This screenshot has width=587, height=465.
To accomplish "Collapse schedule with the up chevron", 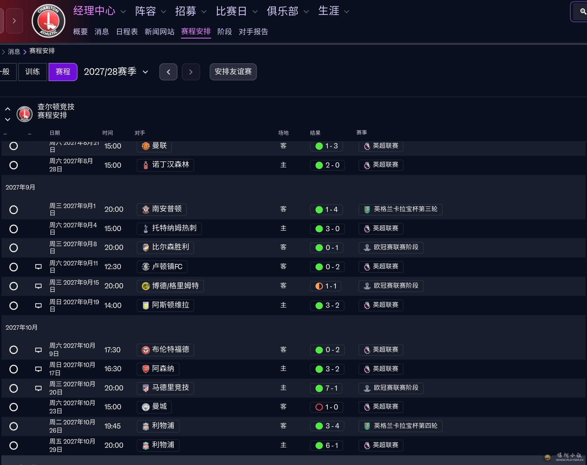I will point(8,109).
